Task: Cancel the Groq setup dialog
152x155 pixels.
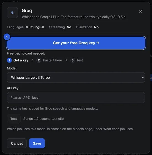Action: [17, 143]
